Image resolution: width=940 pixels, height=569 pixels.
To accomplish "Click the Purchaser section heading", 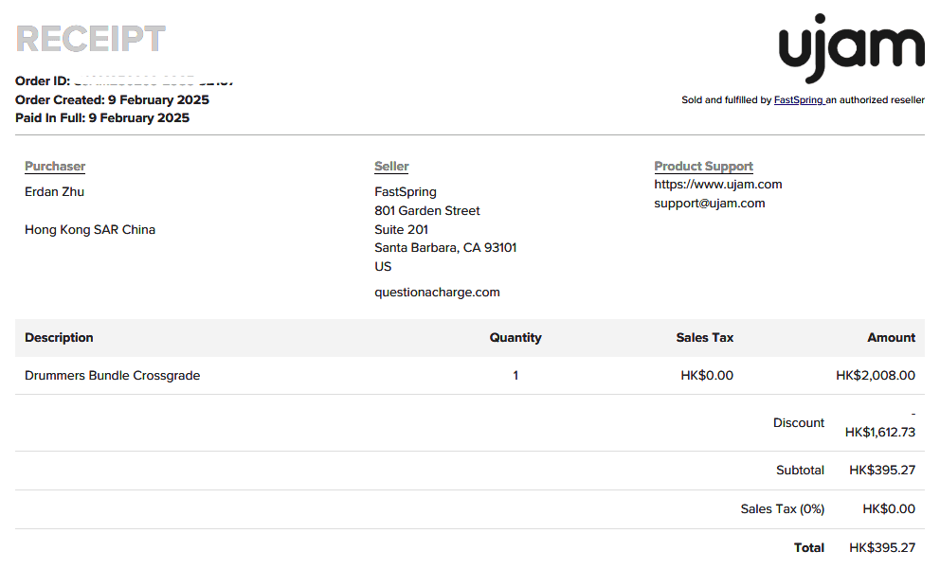I will 55,167.
